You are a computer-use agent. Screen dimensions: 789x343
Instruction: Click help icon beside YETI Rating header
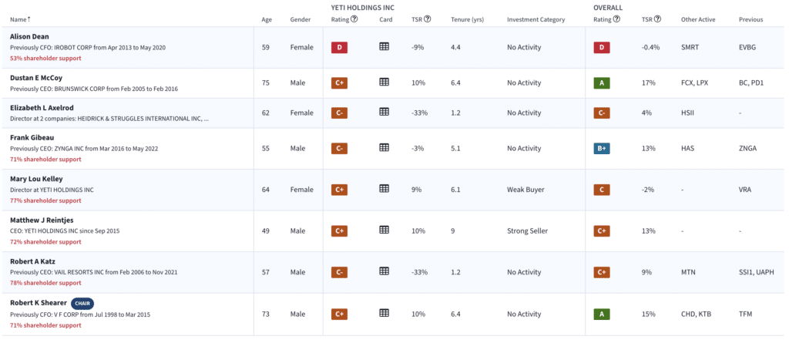click(x=354, y=19)
